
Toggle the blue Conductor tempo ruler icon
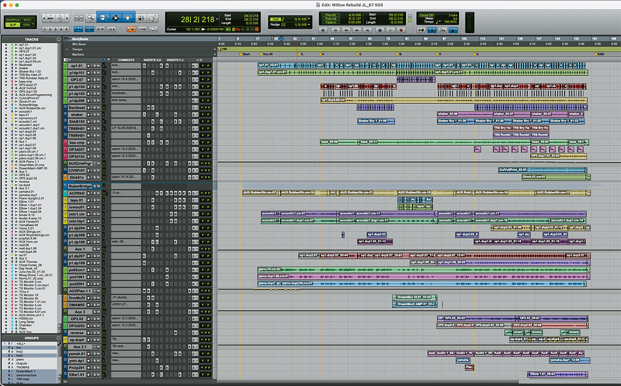[453, 30]
